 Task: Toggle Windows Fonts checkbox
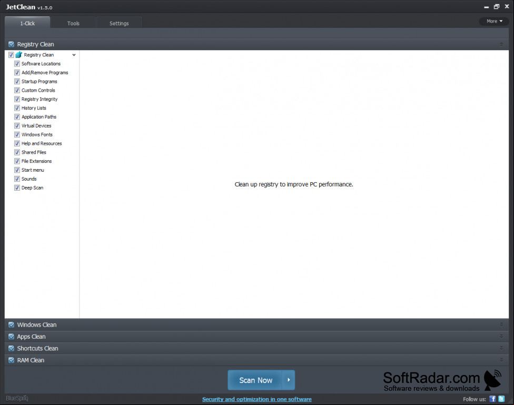click(x=17, y=134)
